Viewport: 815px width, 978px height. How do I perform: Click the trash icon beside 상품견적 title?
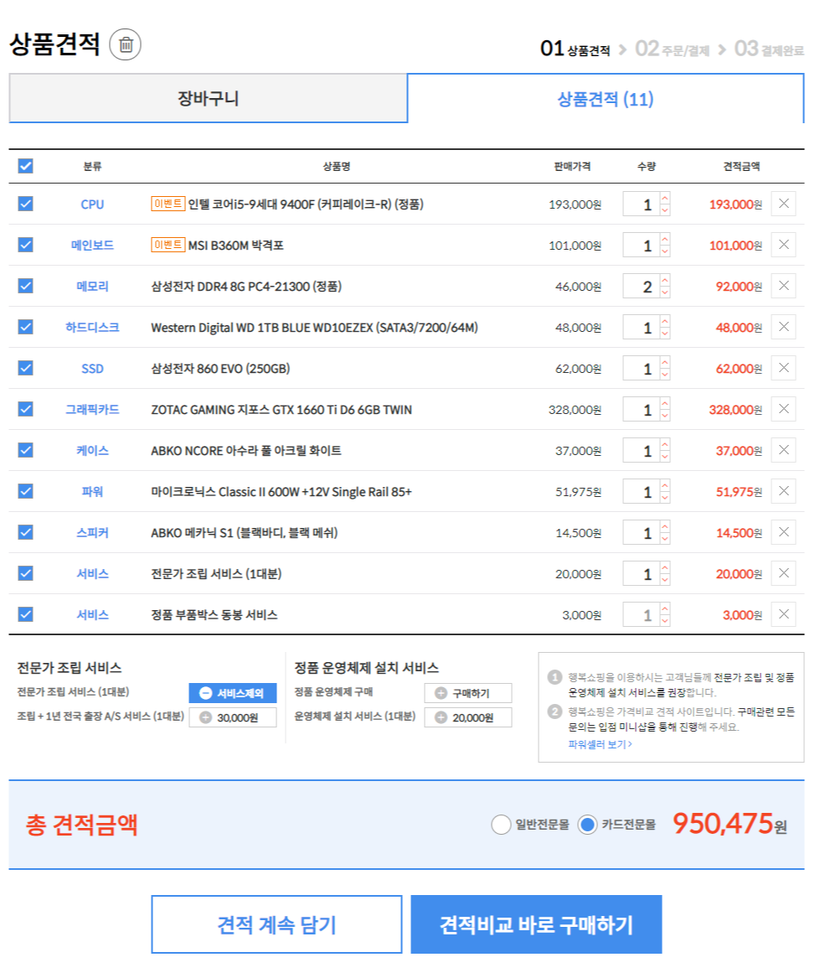point(126,44)
